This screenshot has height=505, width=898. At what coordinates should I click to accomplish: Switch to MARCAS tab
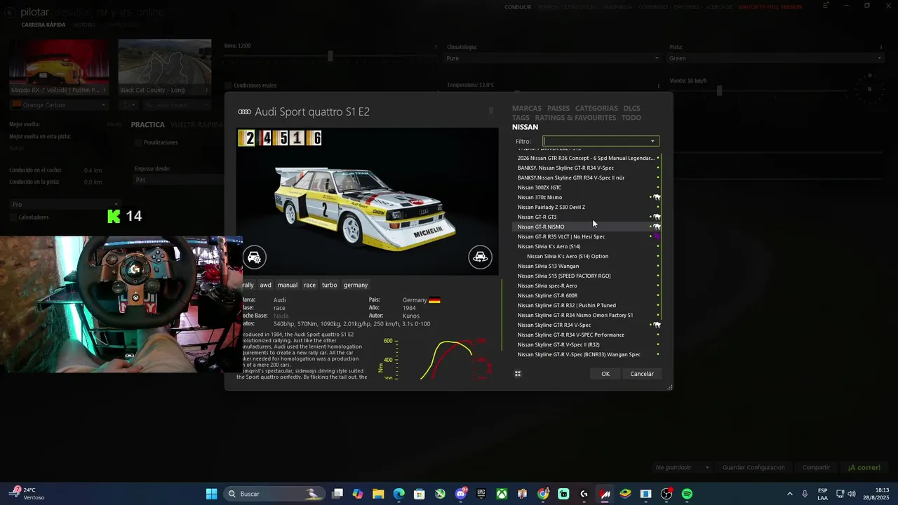tap(527, 109)
